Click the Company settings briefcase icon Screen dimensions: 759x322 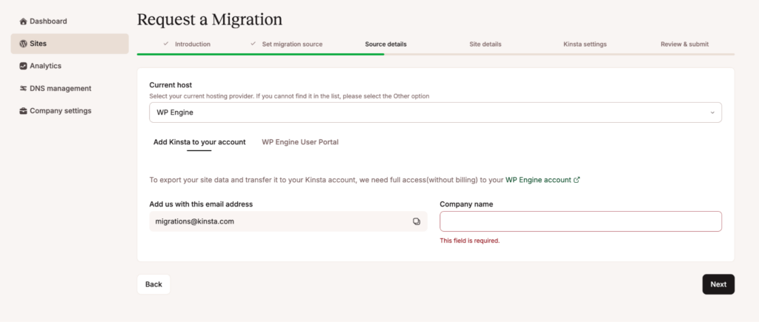tap(23, 111)
